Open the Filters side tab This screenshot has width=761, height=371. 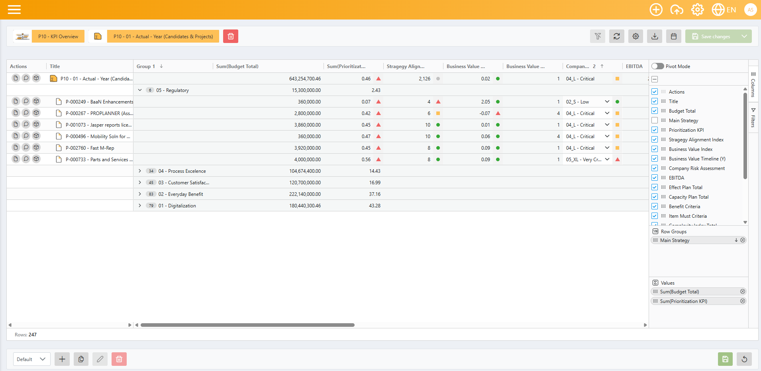point(753,117)
